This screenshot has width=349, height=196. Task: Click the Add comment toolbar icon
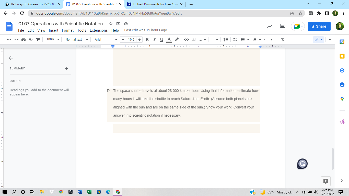[194, 40]
